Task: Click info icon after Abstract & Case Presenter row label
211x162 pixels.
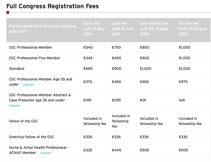Action: pyautogui.click(x=67, y=100)
